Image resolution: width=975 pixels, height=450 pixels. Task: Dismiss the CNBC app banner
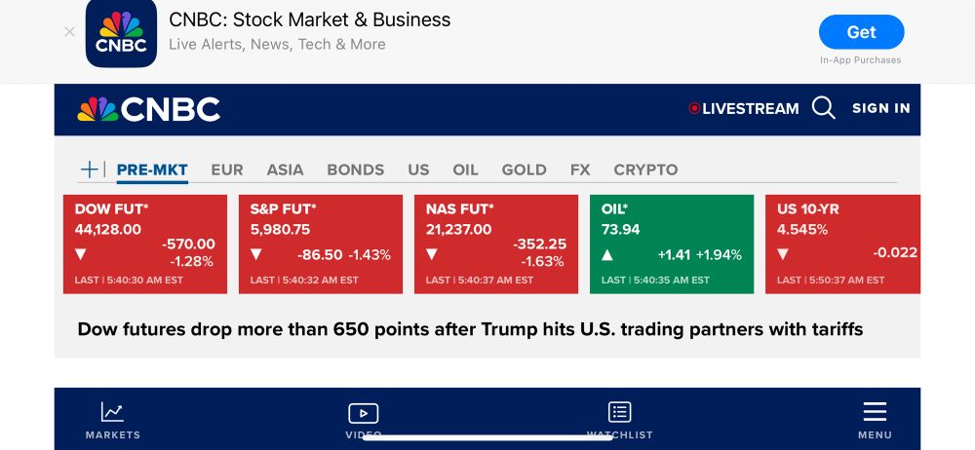coord(69,32)
